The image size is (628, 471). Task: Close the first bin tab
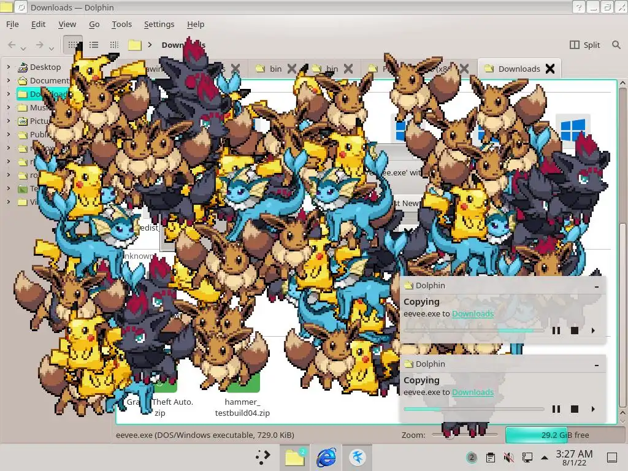(292, 69)
